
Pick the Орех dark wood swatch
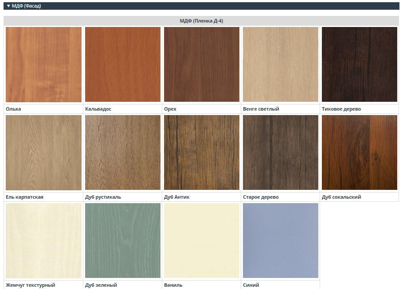click(x=201, y=65)
